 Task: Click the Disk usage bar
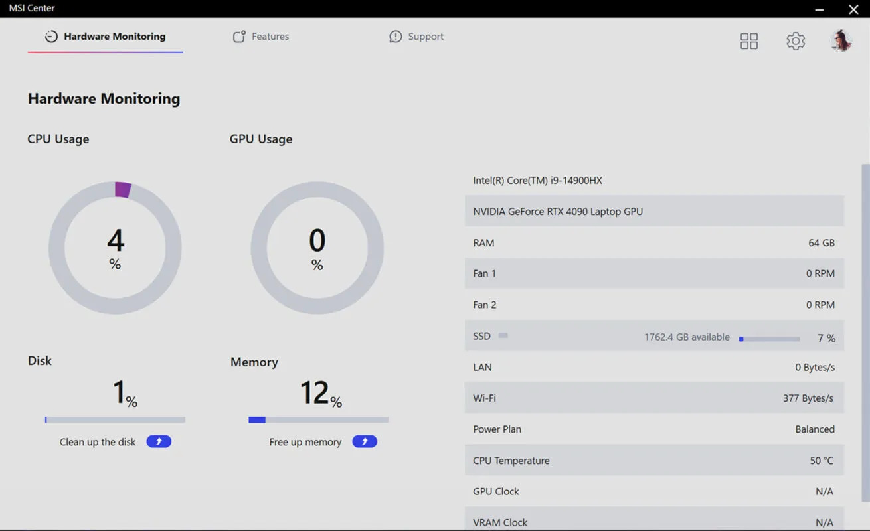[x=115, y=419]
